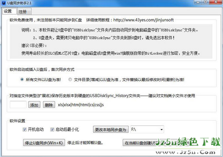Focus the file extension input field
The height and width of the screenshot is (157, 223).
coord(18,105)
